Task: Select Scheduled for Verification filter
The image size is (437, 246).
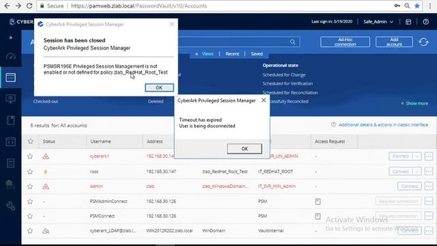Action: (x=287, y=83)
